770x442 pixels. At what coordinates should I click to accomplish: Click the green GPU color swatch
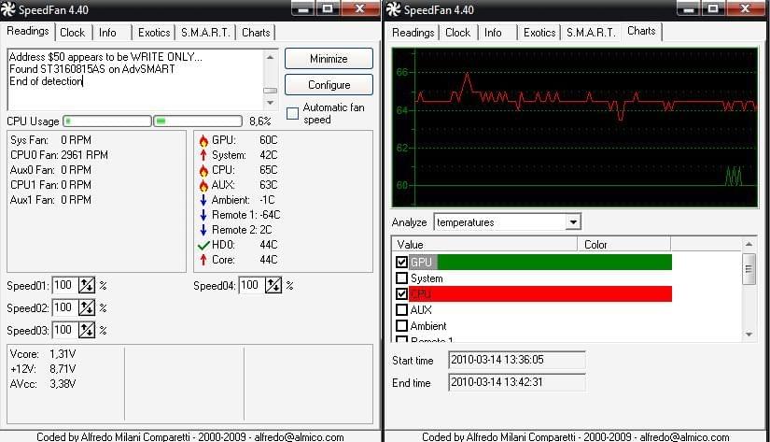tap(553, 262)
